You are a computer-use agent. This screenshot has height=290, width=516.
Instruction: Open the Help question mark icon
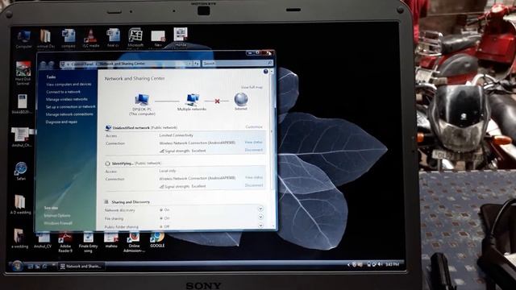coord(265,72)
